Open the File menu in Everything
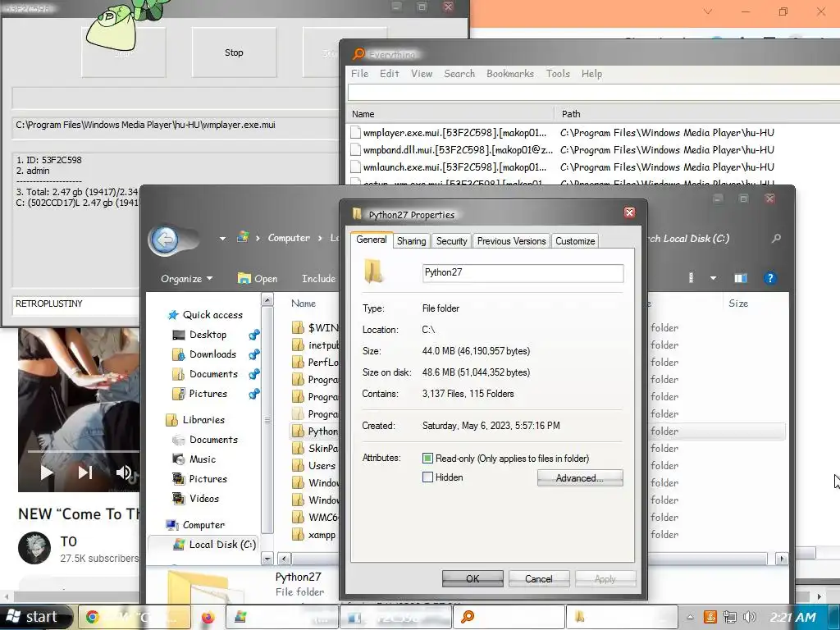The height and width of the screenshot is (630, 840). pos(359,73)
